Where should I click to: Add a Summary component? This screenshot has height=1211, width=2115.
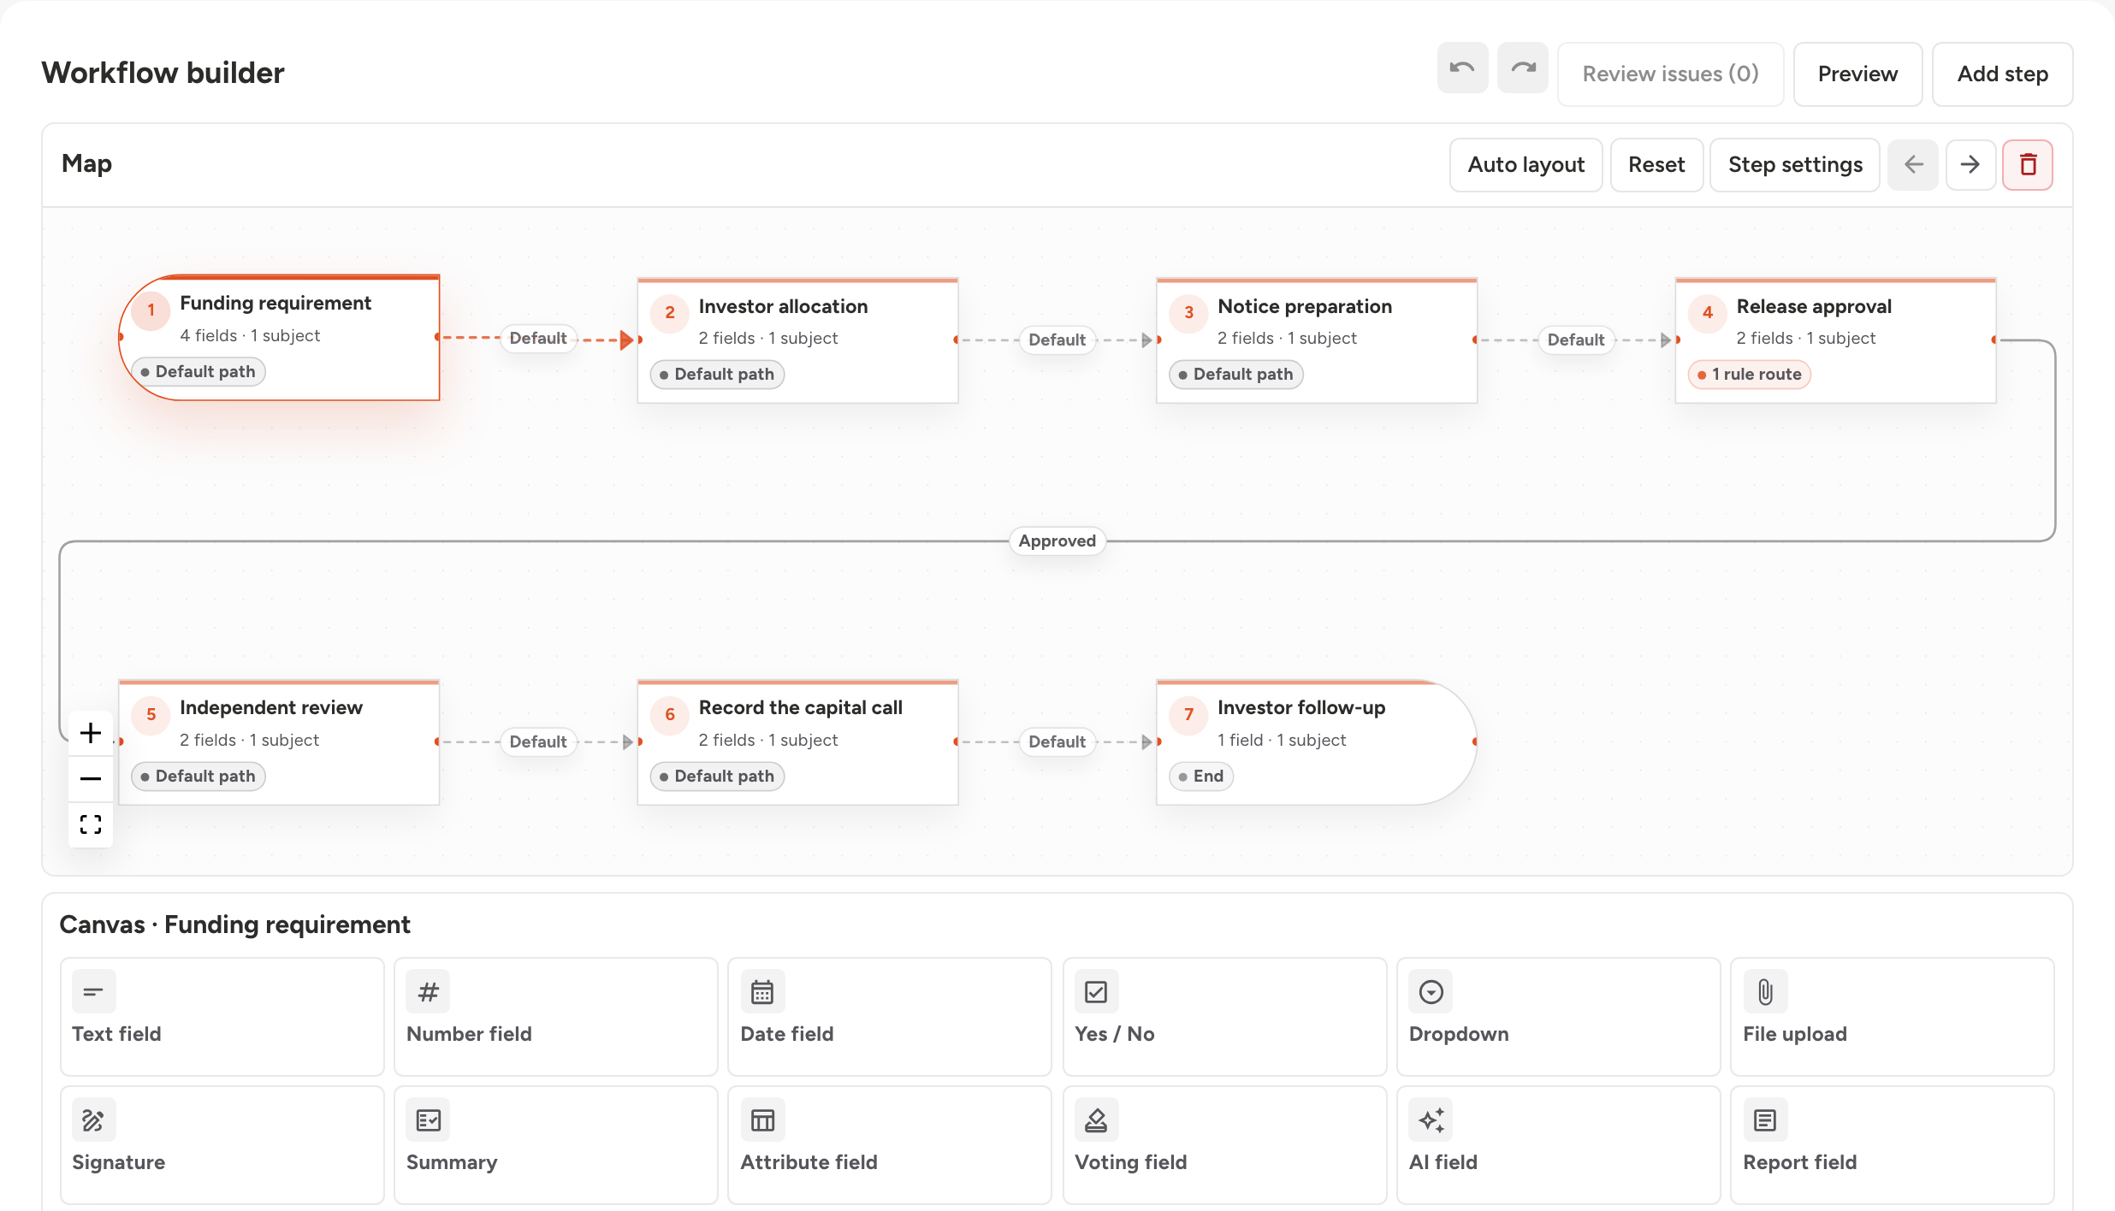[x=556, y=1144]
